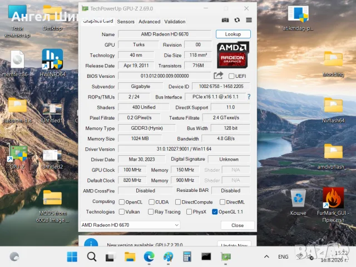Open Calculator from taskbar
Screen dimensions: 356x267
187,257
